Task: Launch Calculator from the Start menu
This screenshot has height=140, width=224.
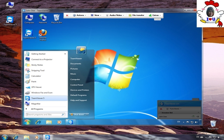Action: click(x=46, y=76)
